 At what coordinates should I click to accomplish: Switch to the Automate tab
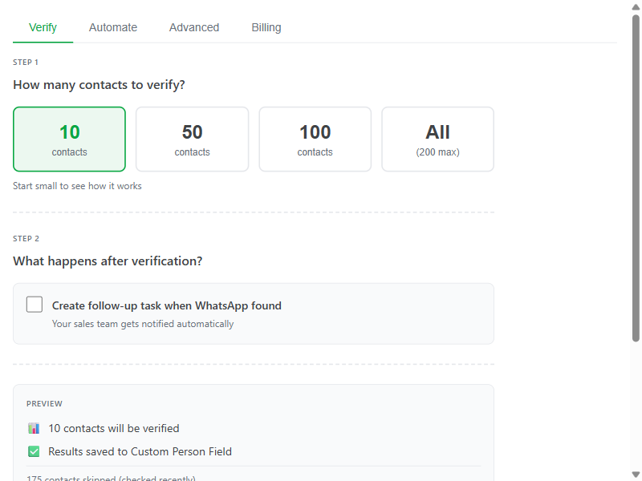coord(112,27)
